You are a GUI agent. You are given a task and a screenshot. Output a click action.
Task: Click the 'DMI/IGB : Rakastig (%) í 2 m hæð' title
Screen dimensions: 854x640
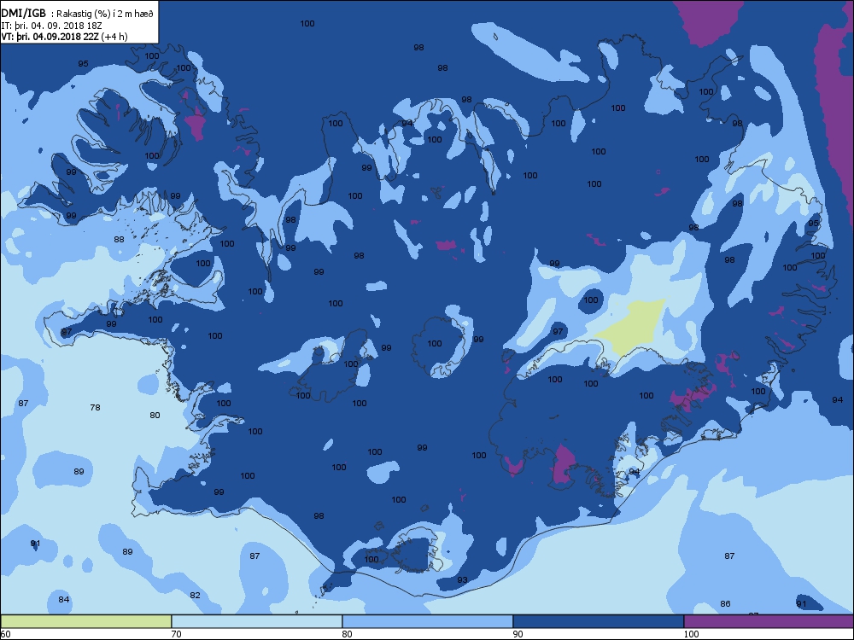[78, 14]
